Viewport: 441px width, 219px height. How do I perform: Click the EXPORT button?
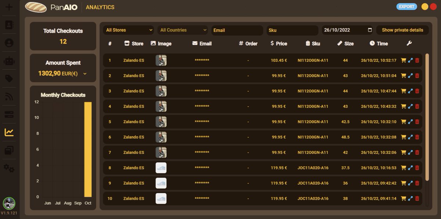406,7
